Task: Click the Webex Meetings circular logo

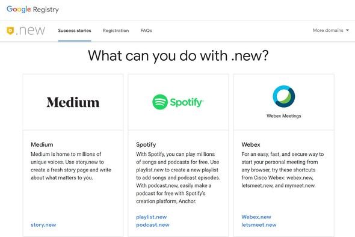Action: coord(283,96)
